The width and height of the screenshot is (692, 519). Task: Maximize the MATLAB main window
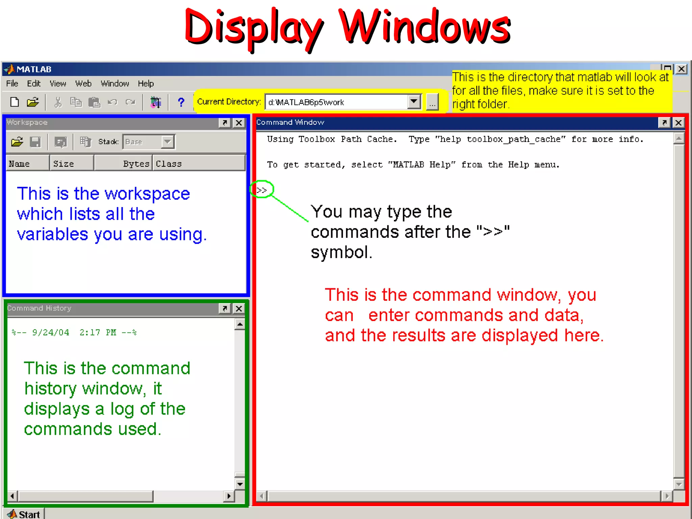pyautogui.click(x=667, y=69)
